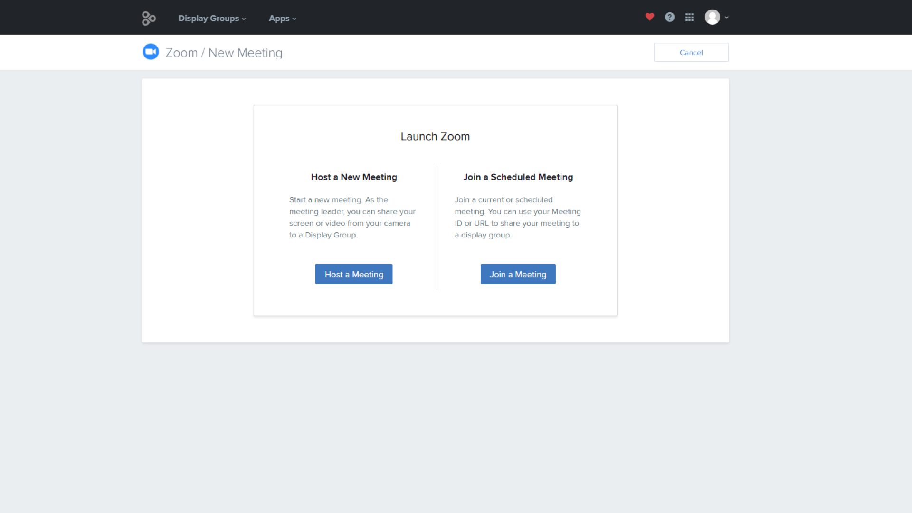This screenshot has width=912, height=513.
Task: Open the apps grid icon
Action: [x=690, y=17]
